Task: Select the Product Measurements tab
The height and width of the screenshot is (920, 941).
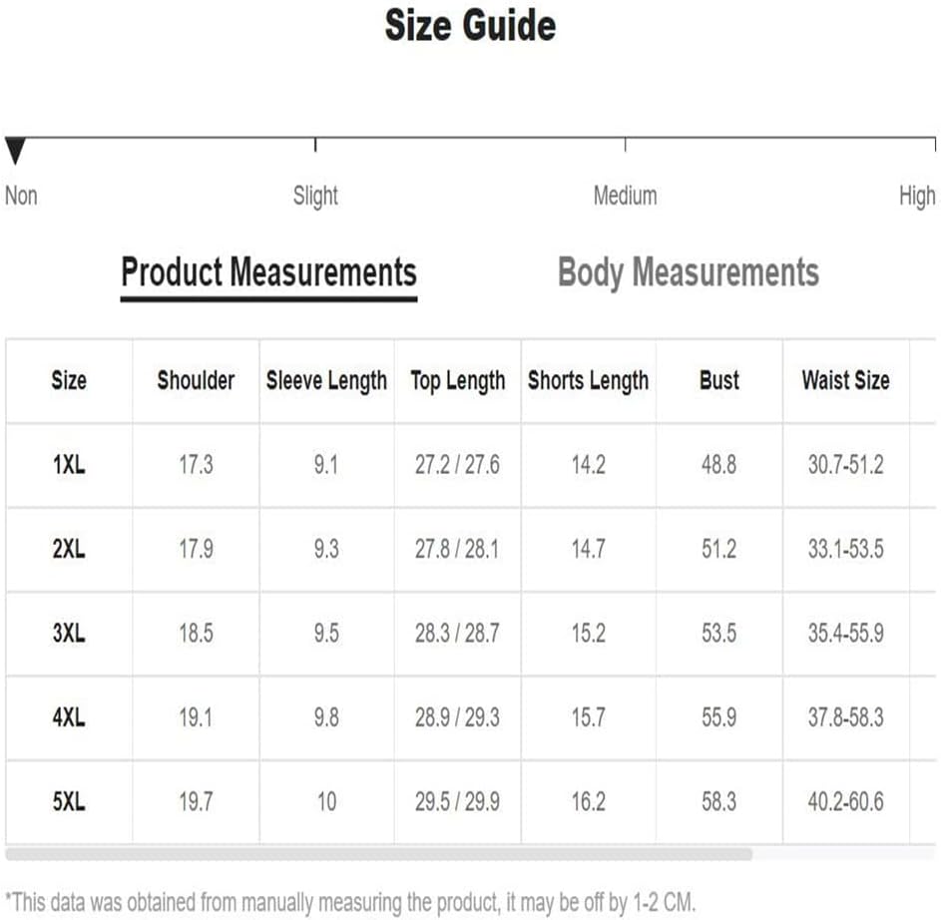Action: click(x=268, y=274)
